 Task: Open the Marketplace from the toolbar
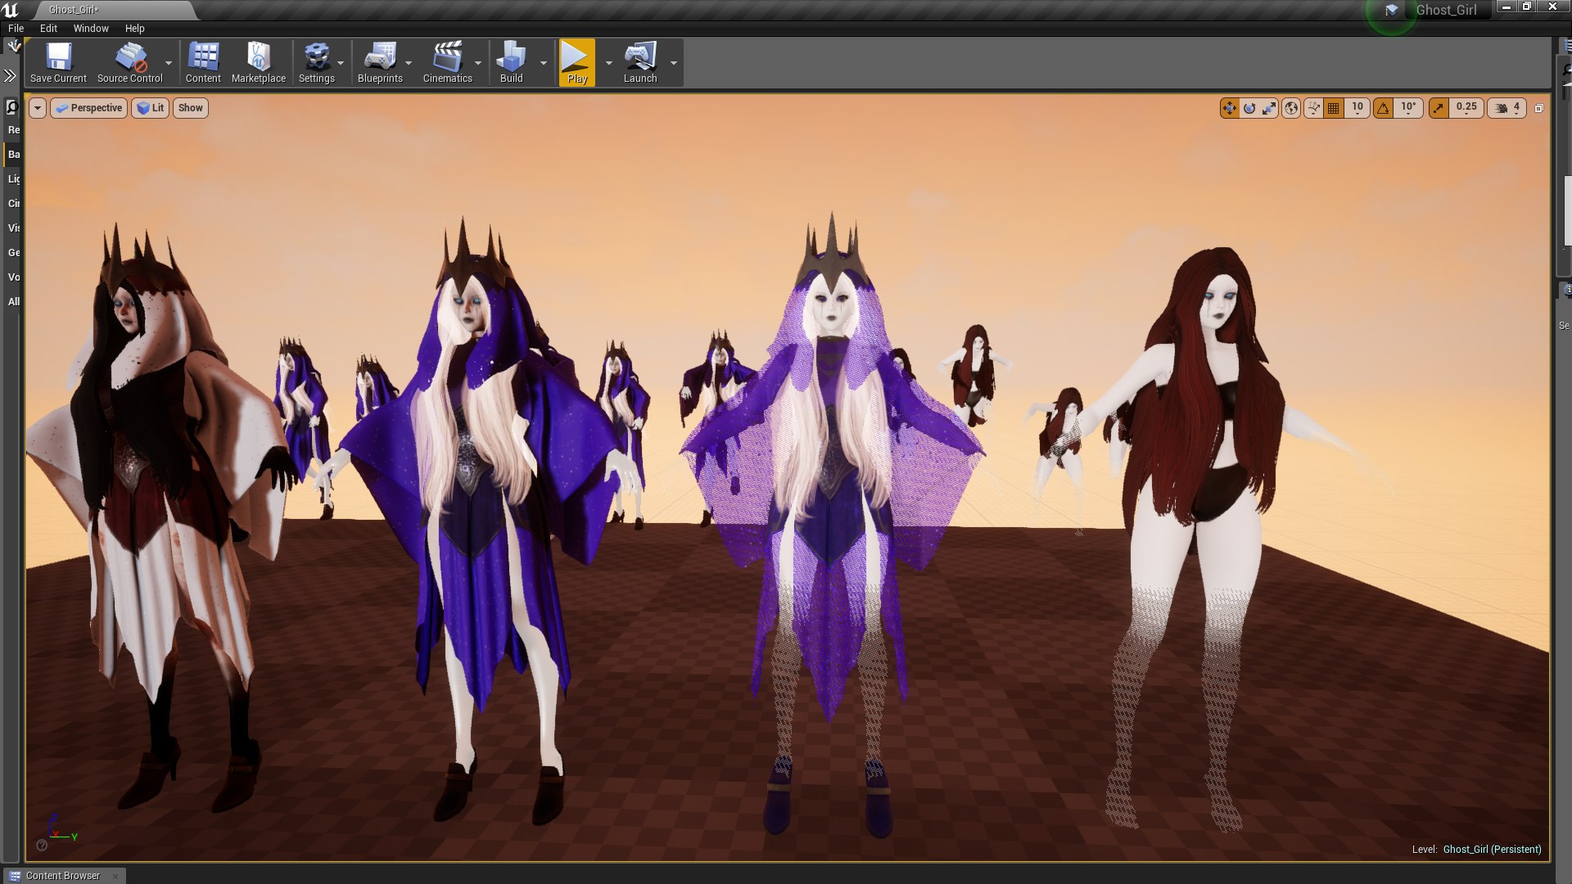coord(259,62)
